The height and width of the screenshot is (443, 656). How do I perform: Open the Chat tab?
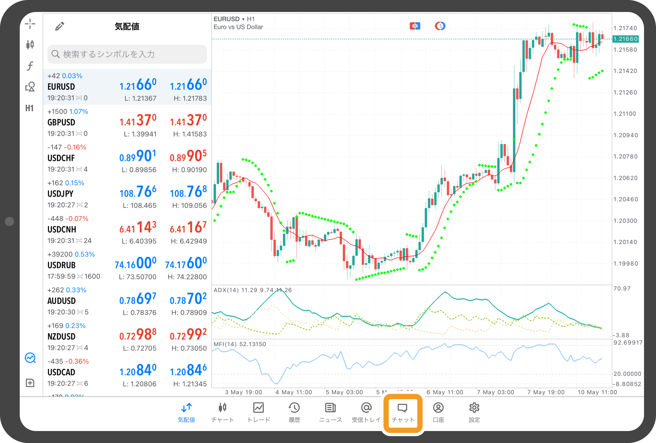(x=403, y=413)
